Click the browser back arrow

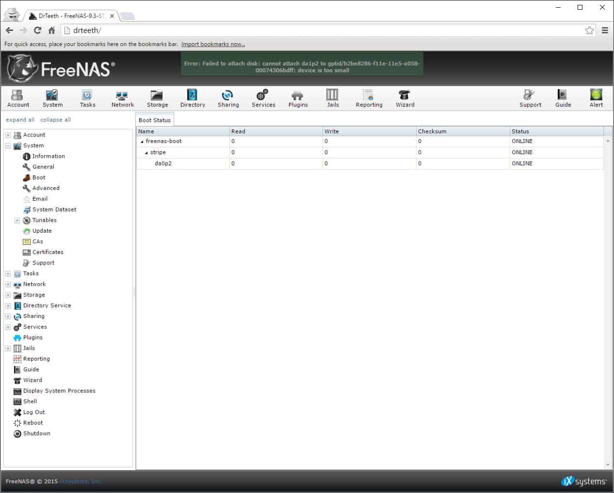coord(9,30)
